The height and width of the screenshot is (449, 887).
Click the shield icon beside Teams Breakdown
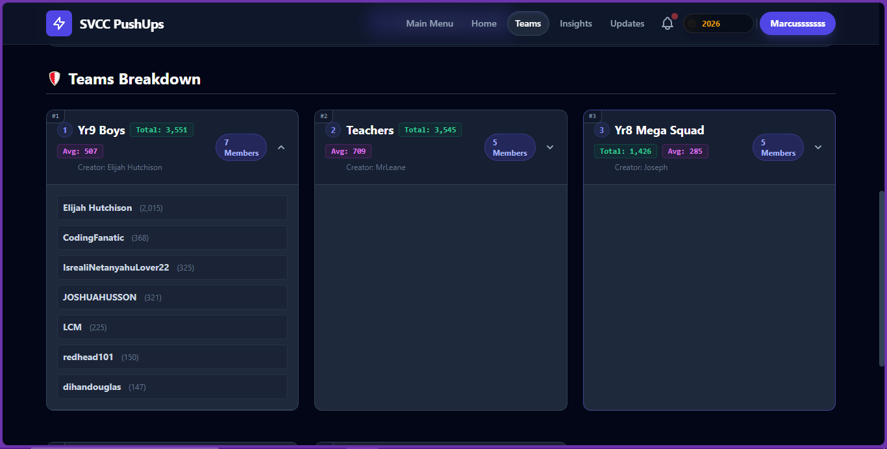pyautogui.click(x=55, y=79)
